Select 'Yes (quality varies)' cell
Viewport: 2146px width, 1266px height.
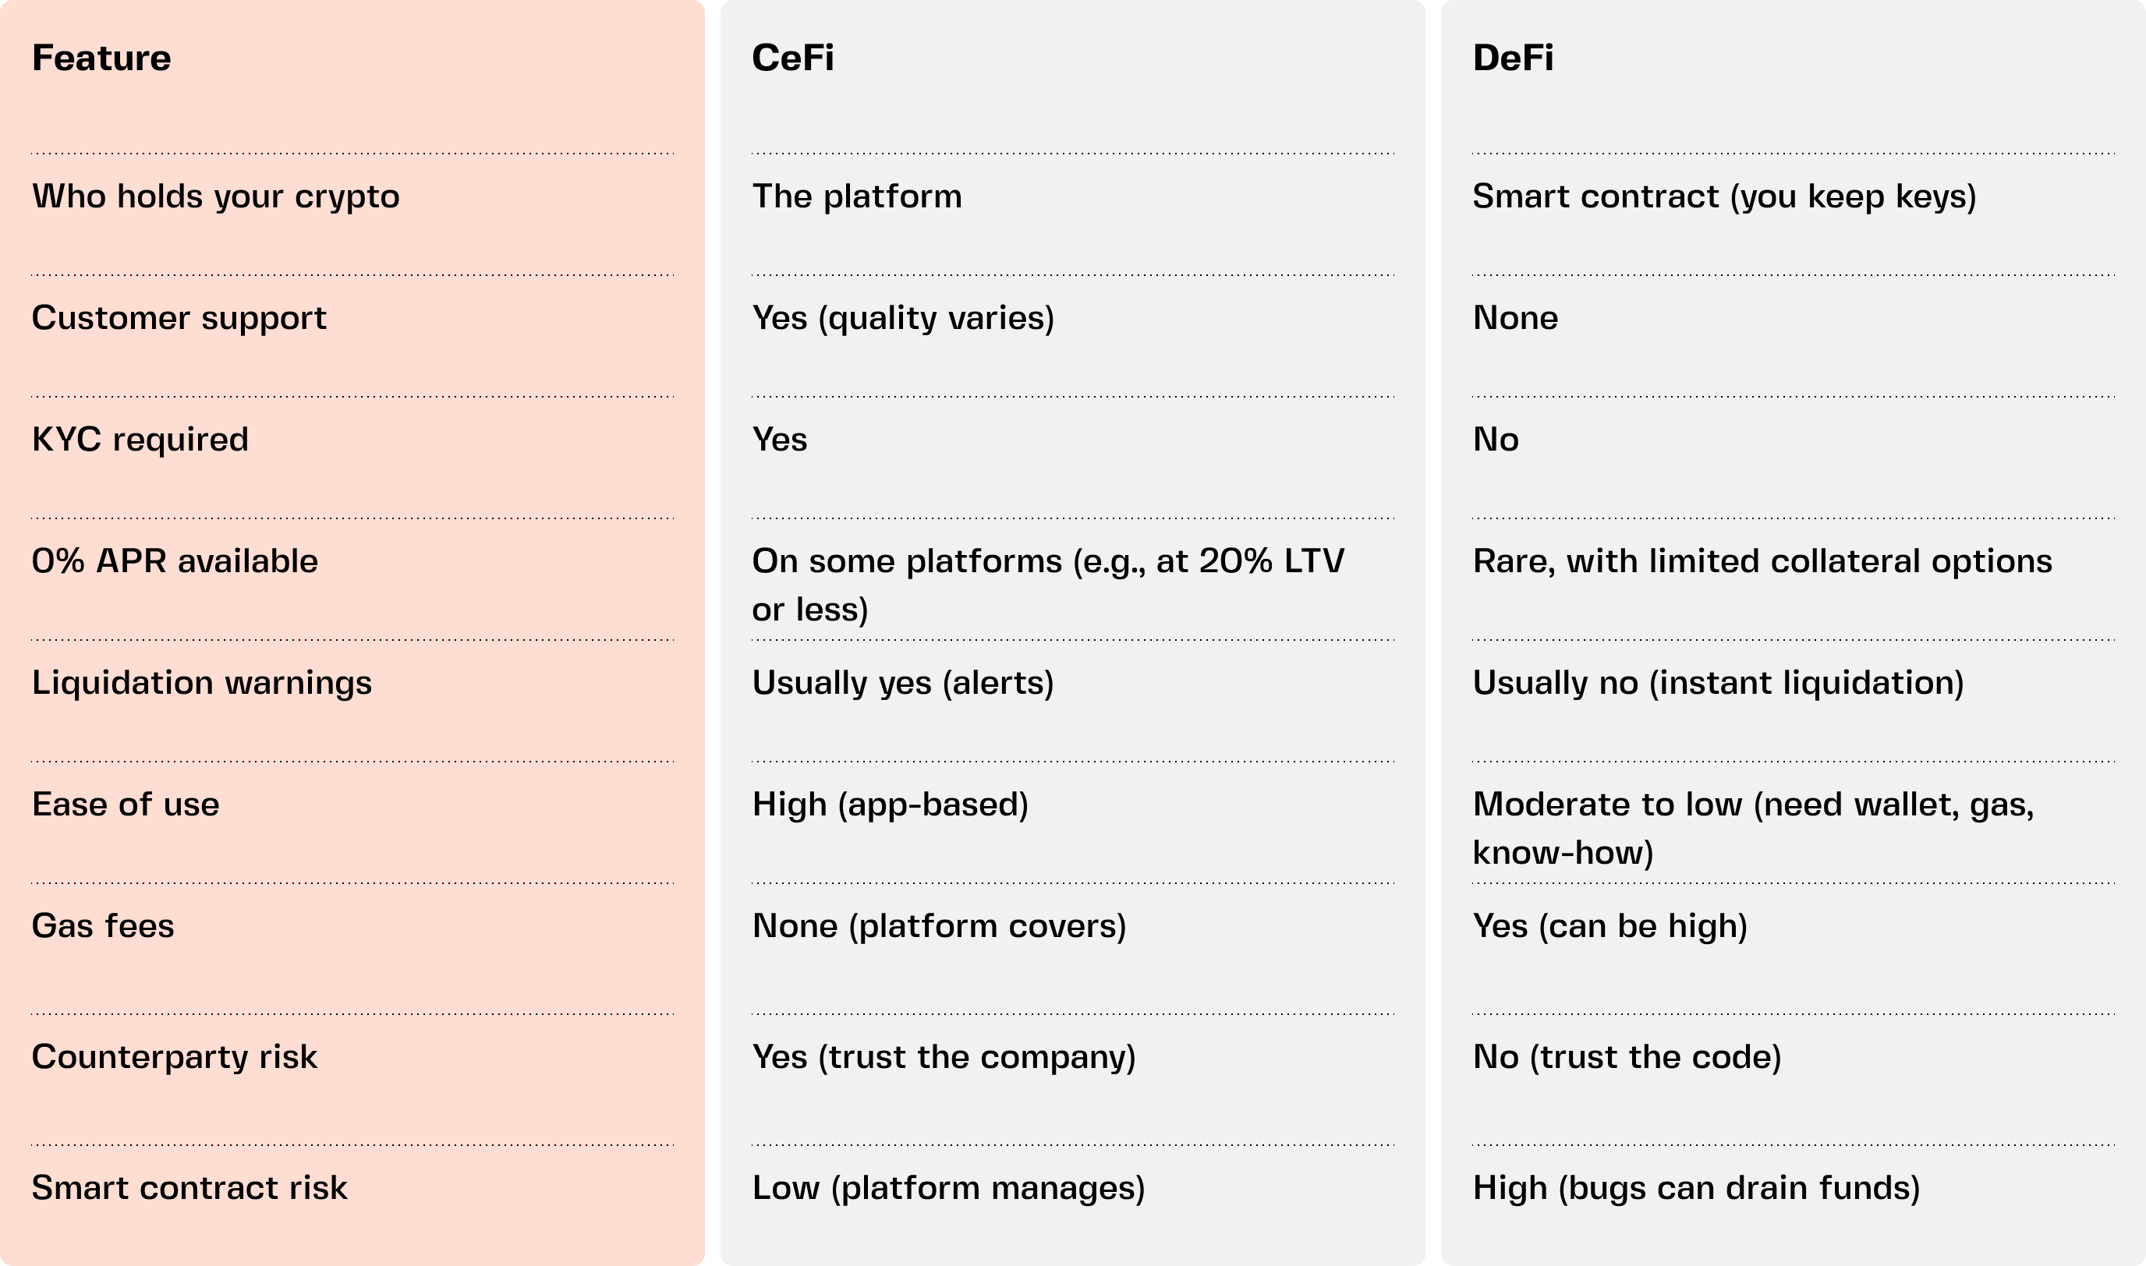point(903,317)
